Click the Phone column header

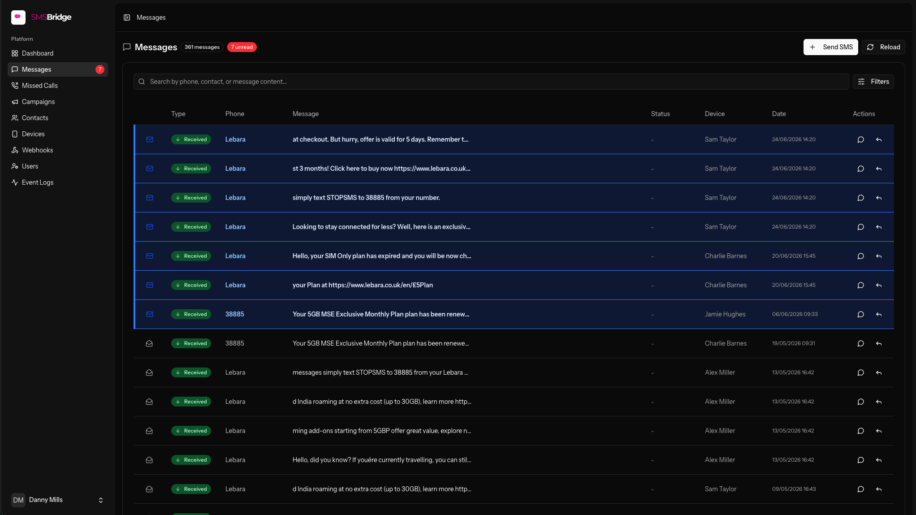[235, 114]
